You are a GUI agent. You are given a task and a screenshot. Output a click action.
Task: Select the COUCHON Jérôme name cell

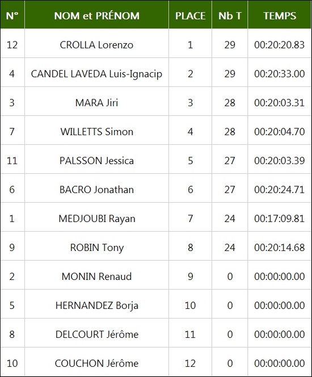point(96,363)
